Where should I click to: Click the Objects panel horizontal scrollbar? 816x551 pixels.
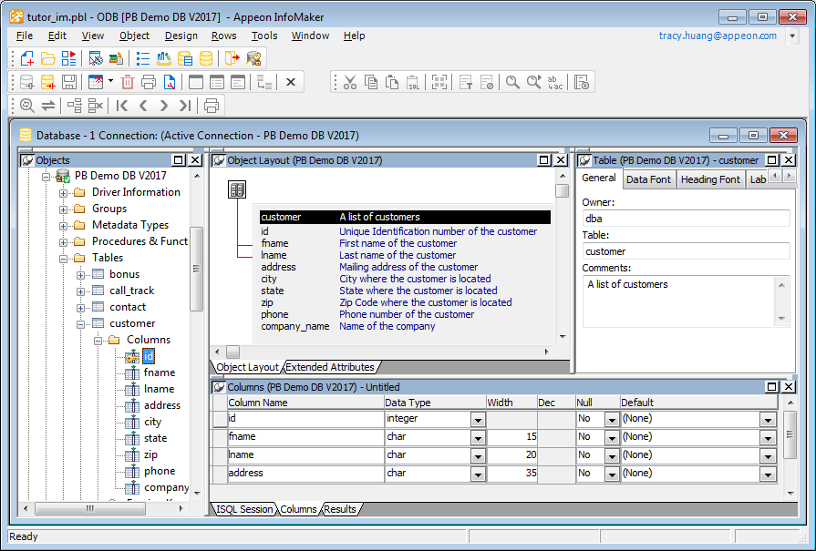[x=91, y=508]
